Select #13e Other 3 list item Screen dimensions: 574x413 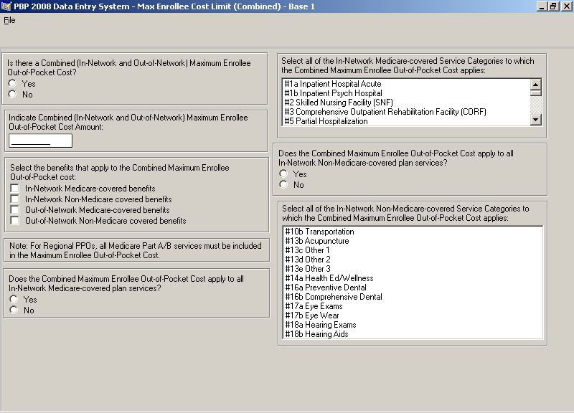[413, 269]
